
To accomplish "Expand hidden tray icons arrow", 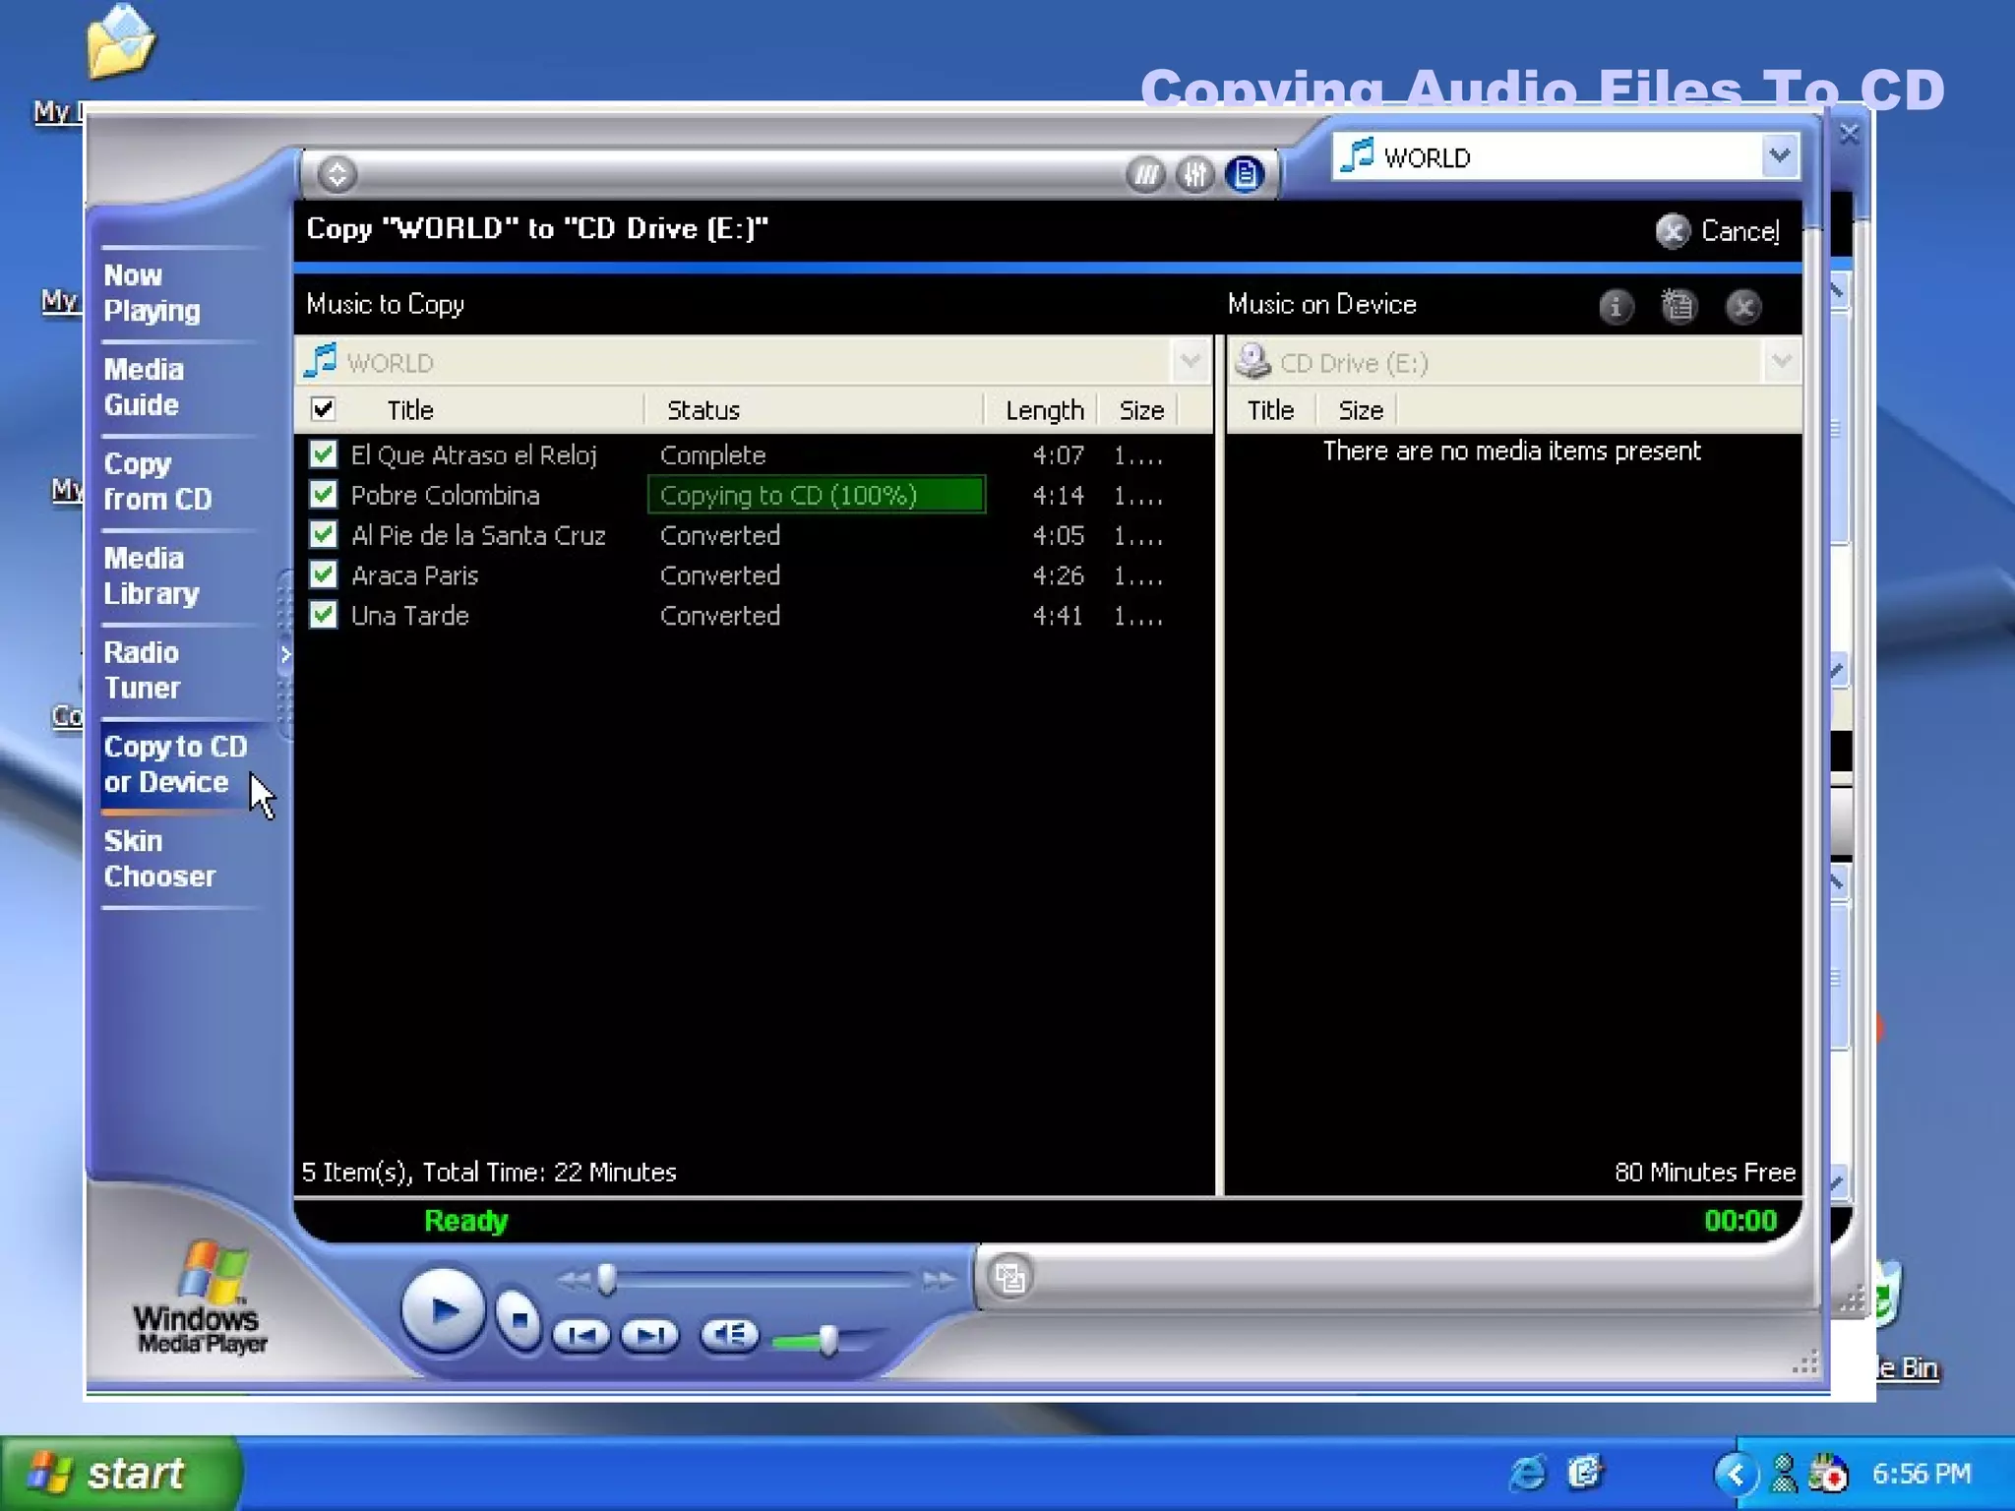I will pyautogui.click(x=1736, y=1474).
